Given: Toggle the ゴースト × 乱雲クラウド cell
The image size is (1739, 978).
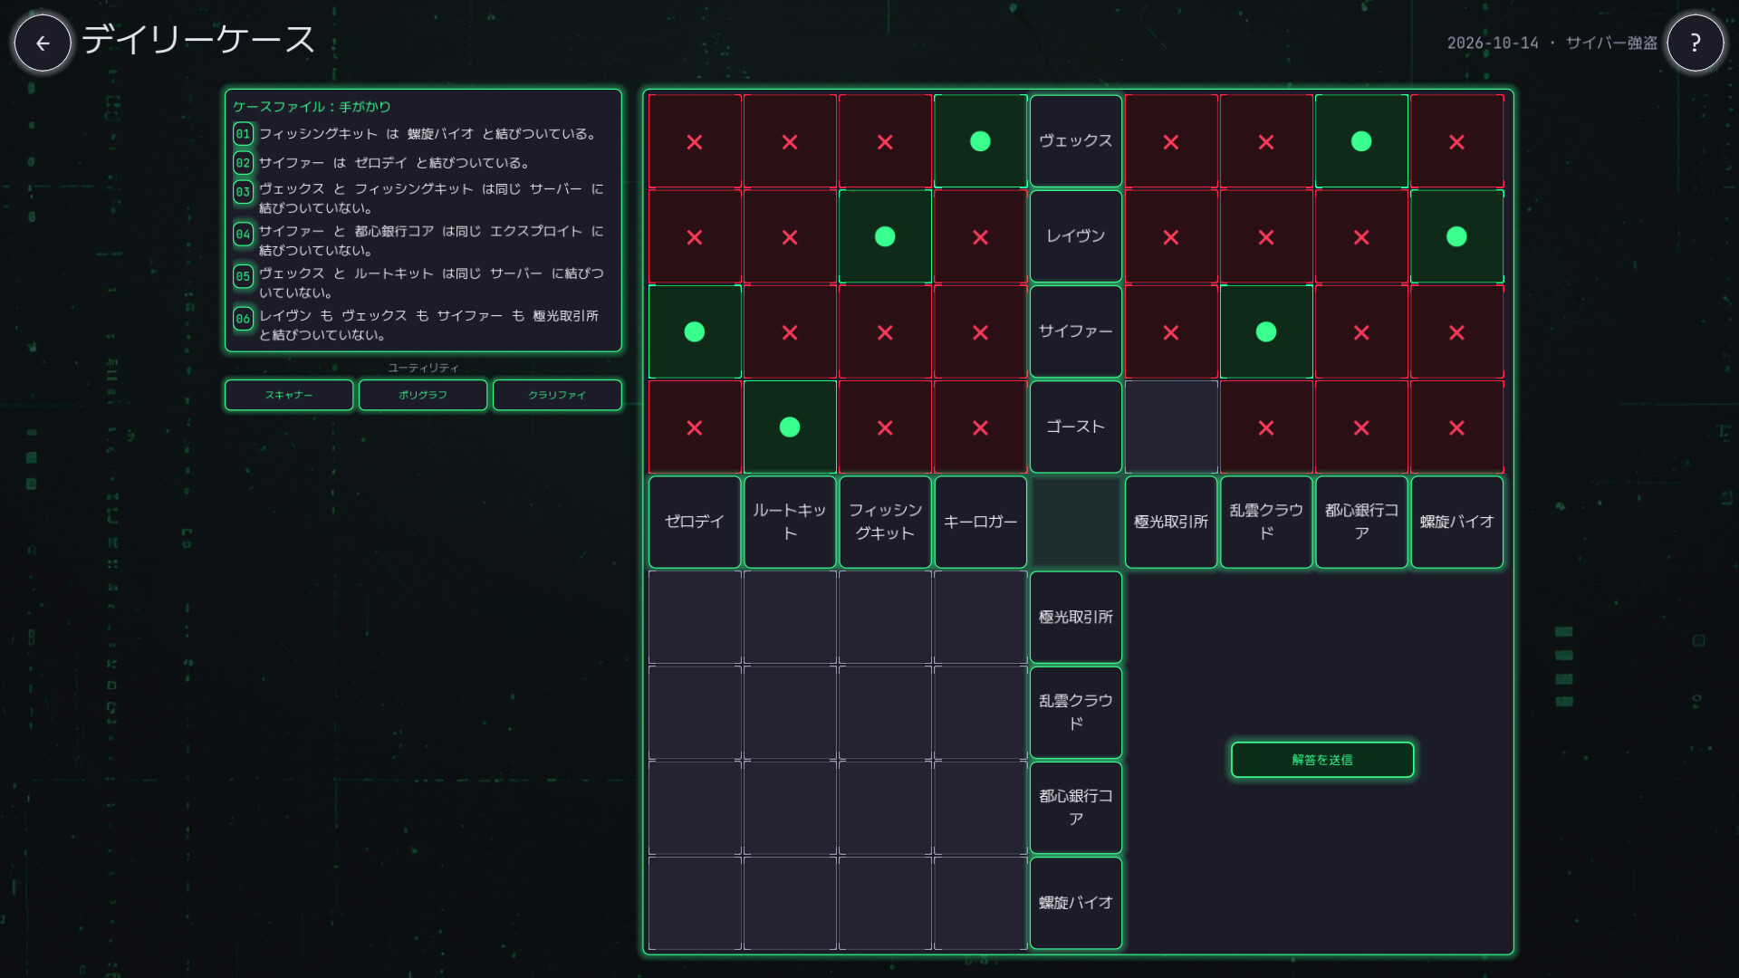Looking at the screenshot, I should pyautogui.click(x=1266, y=427).
